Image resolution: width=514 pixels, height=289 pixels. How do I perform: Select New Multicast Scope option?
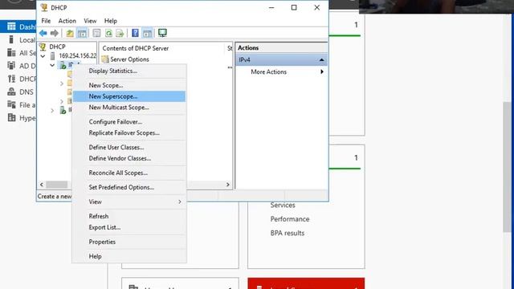[x=129, y=108]
